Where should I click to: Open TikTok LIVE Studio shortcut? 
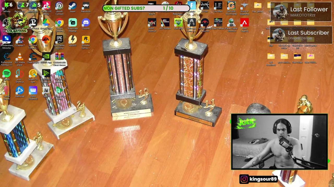click(46, 8)
